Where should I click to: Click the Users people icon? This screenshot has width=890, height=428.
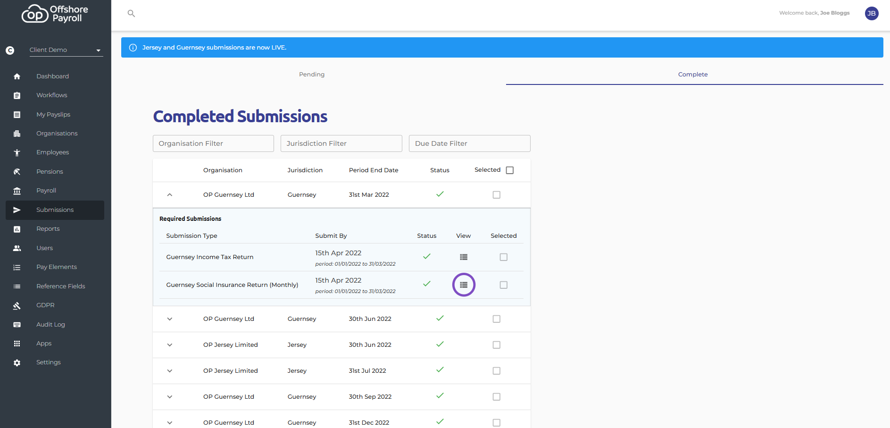pos(17,248)
